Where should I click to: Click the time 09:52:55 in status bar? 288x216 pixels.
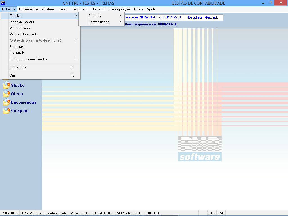(27, 213)
